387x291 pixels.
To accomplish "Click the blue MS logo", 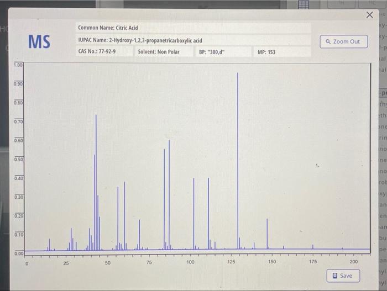I will click(x=39, y=41).
